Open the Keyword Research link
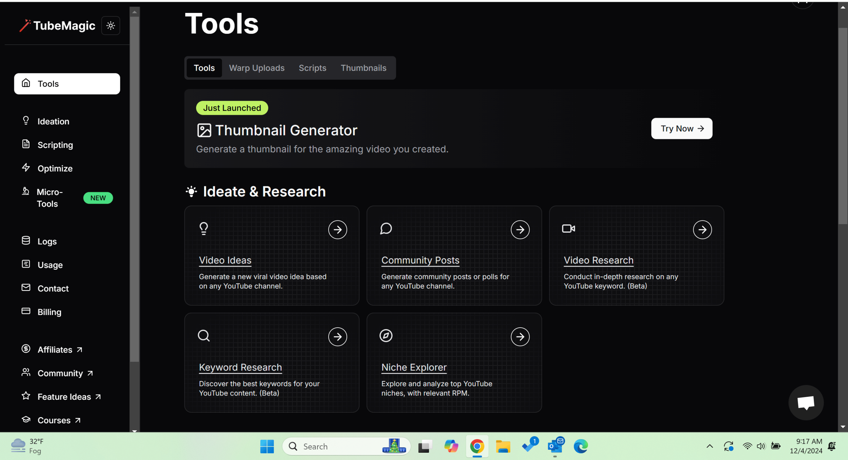 240,367
